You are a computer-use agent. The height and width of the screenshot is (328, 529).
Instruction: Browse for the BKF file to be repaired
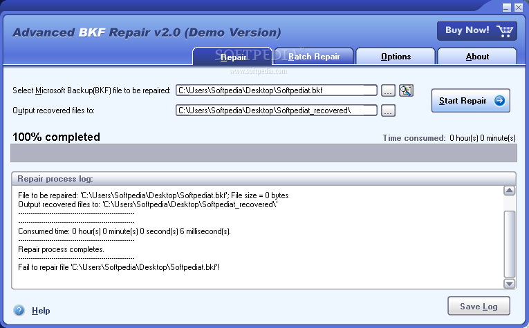[x=388, y=90]
